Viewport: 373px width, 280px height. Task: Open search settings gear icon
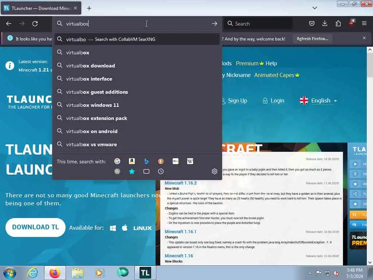(214, 171)
